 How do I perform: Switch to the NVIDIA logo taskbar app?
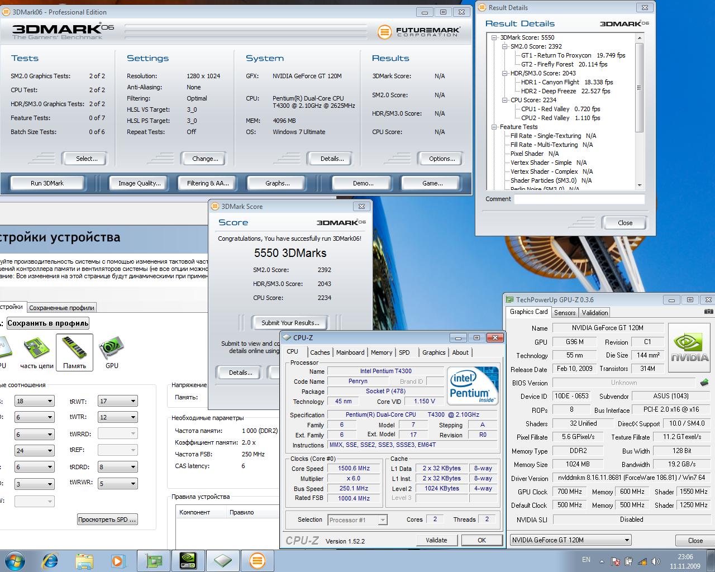pos(188,560)
